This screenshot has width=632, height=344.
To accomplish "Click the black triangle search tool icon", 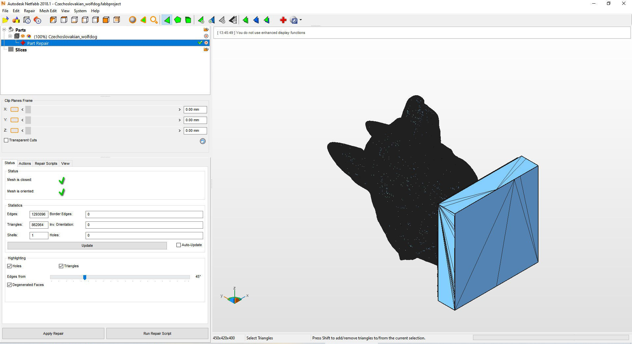I will [233, 20].
